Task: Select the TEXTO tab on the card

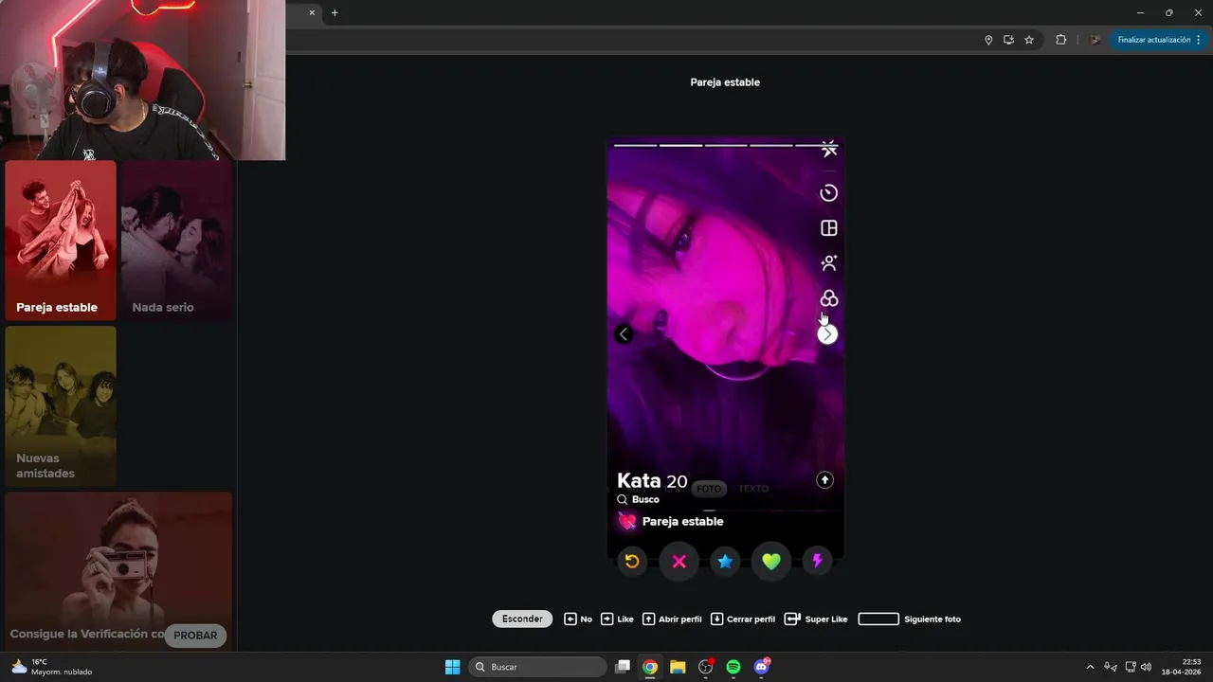Action: (753, 489)
